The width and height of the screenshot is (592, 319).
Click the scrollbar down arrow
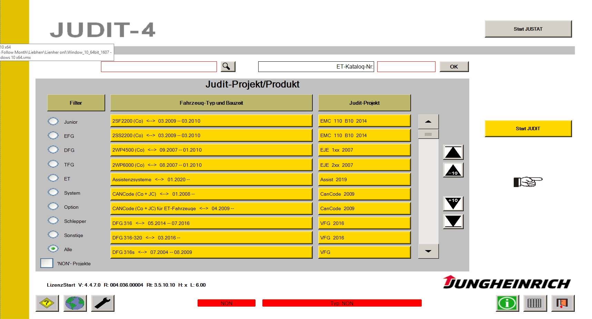(428, 251)
